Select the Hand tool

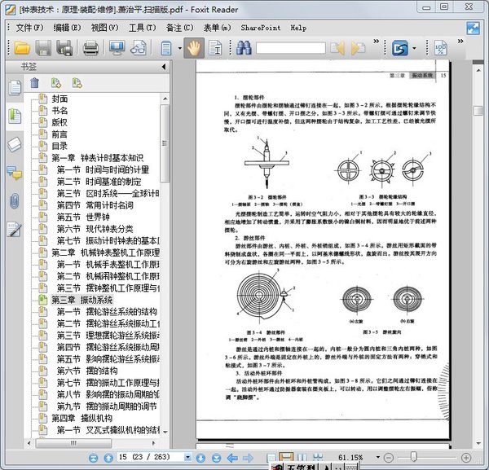click(193, 48)
